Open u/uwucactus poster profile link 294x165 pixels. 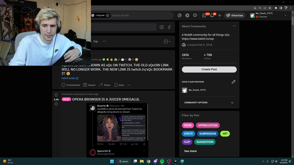(x=79, y=94)
